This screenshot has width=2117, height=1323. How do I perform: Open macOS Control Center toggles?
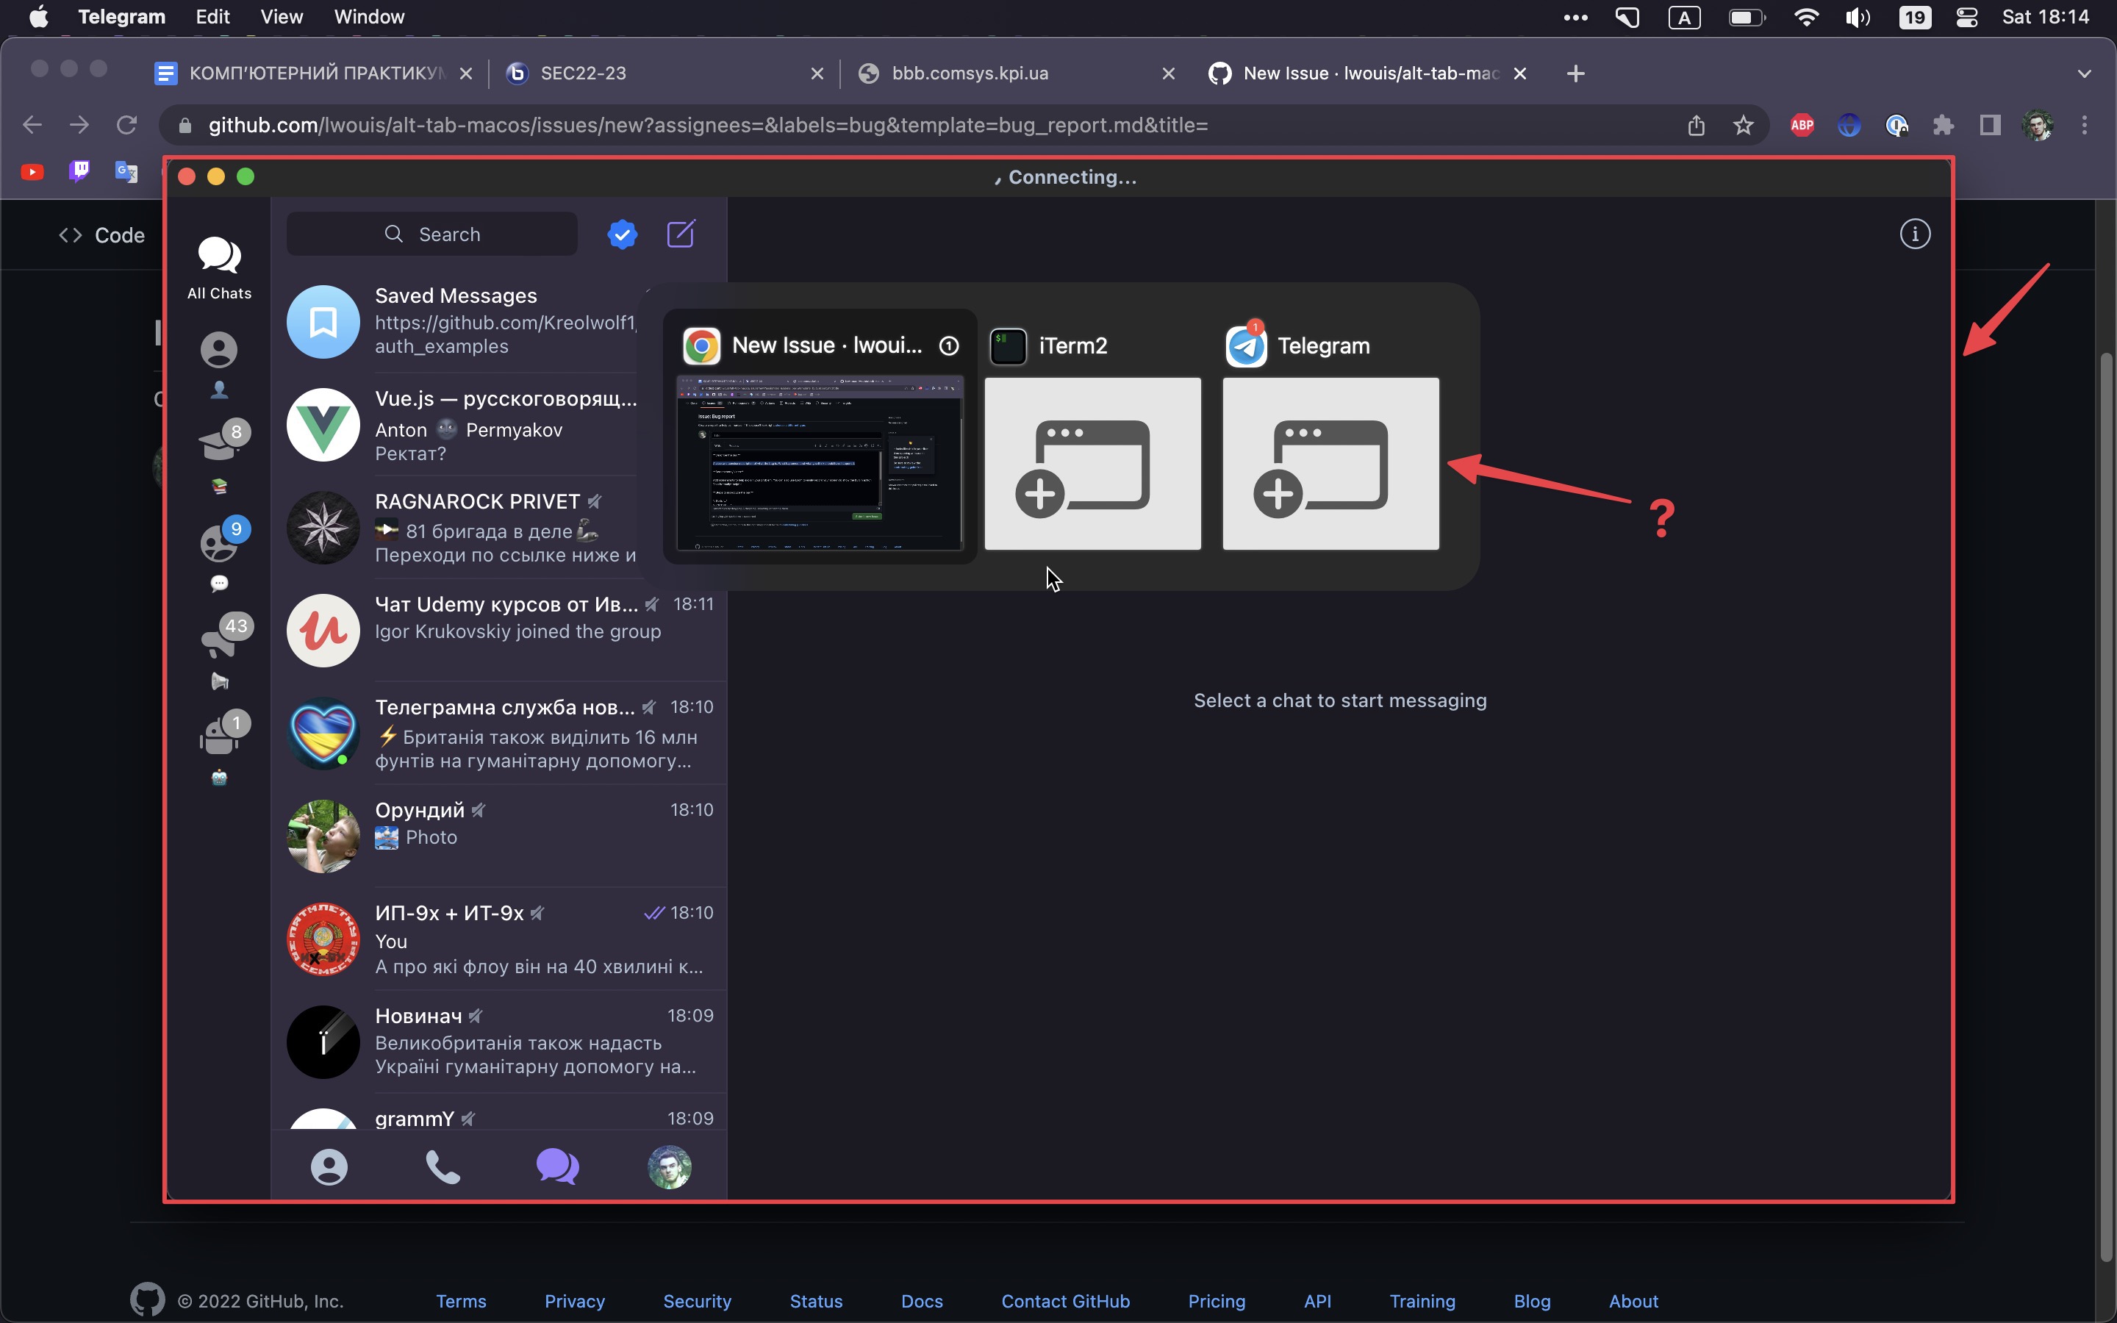(1966, 17)
